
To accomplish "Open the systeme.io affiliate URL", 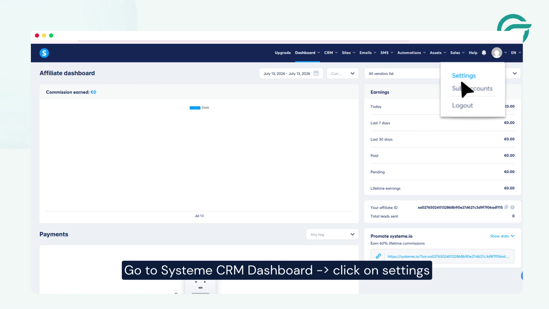I will click(448, 256).
